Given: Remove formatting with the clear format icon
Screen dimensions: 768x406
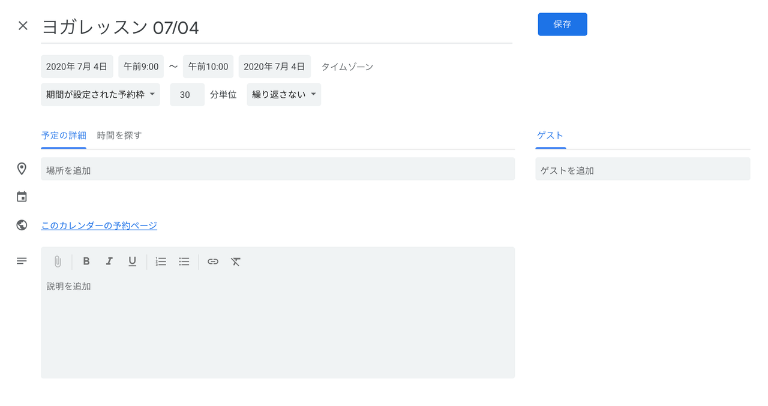Looking at the screenshot, I should pyautogui.click(x=236, y=261).
